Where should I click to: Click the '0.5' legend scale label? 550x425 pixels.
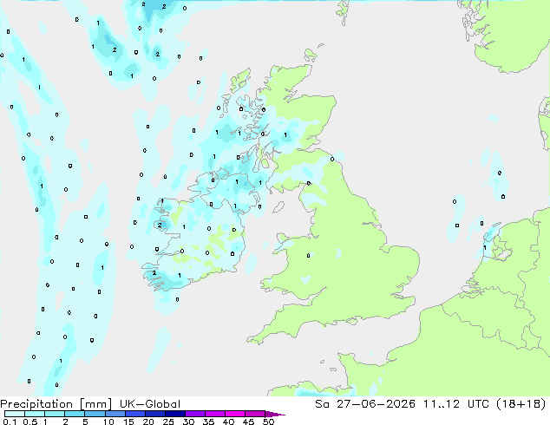pyautogui.click(x=30, y=422)
